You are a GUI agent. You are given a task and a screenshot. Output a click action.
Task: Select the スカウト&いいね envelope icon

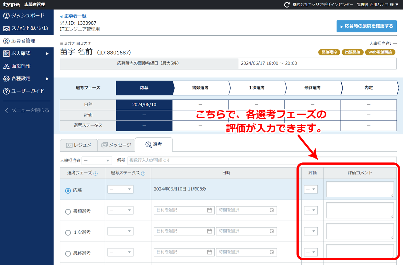(6, 28)
